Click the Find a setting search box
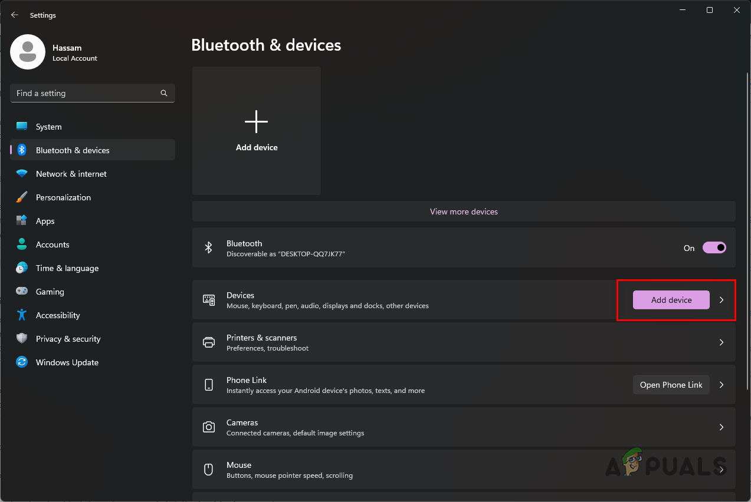751x502 pixels. click(86, 93)
